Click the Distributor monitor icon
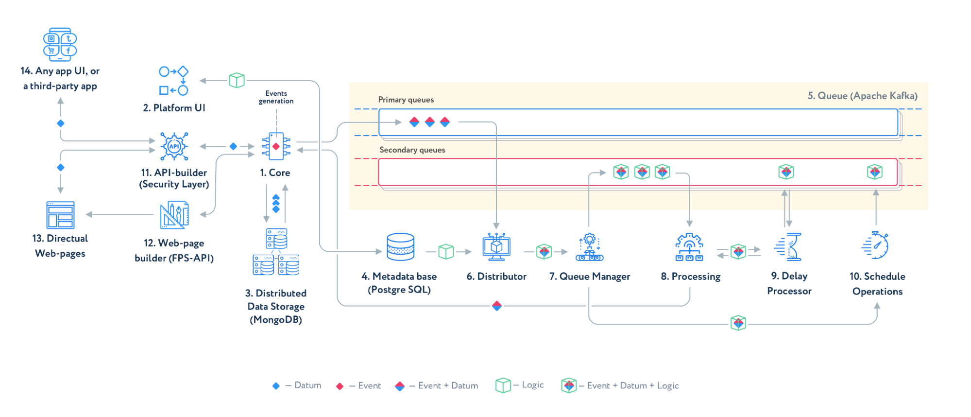 tap(496, 247)
